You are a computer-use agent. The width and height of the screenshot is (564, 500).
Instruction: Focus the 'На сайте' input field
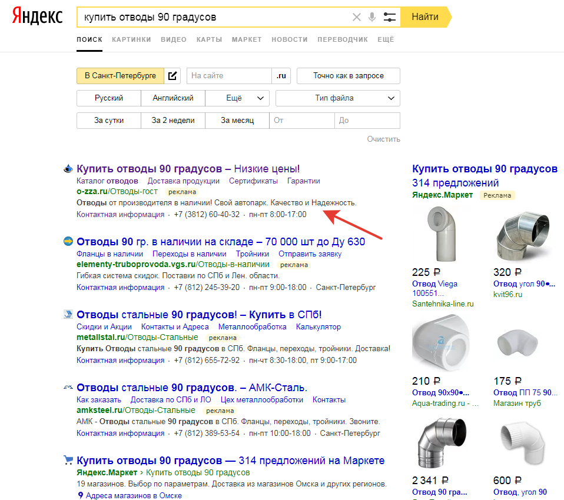[x=229, y=76]
